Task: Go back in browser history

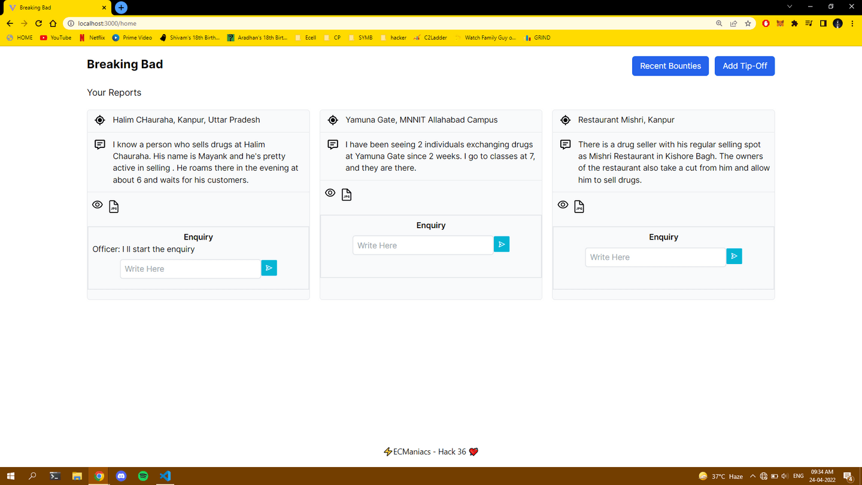Action: click(10, 23)
